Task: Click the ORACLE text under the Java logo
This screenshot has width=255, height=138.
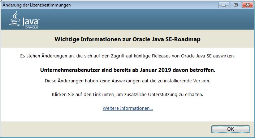Action: coord(31,27)
